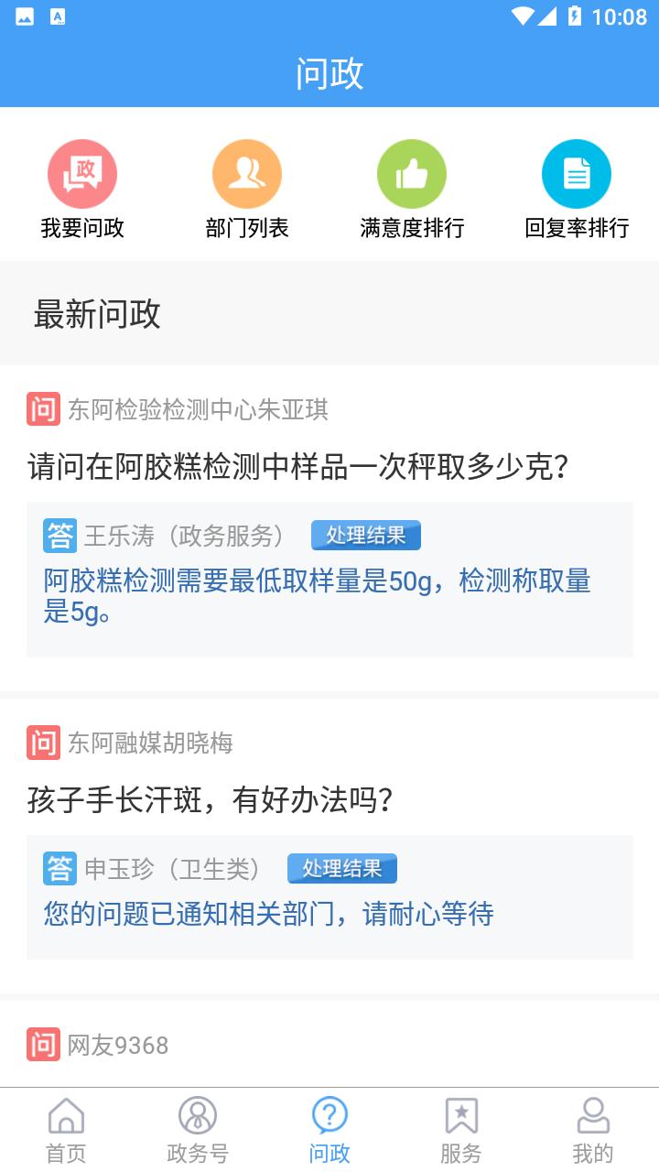Image resolution: width=659 pixels, height=1172 pixels.
Task: Open 我的 profile tab
Action: 592,1131
